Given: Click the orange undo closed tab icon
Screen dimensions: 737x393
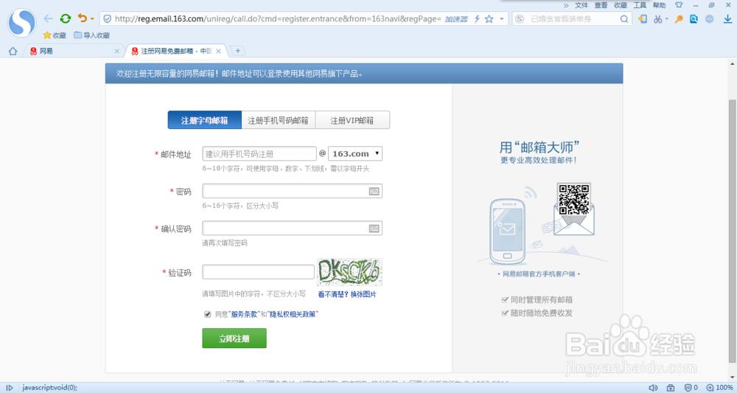Looking at the screenshot, I should pos(83,18).
